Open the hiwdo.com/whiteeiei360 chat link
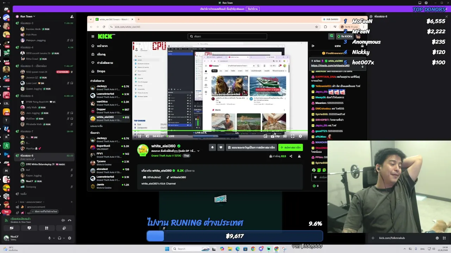The image size is (451, 253). 330,66
